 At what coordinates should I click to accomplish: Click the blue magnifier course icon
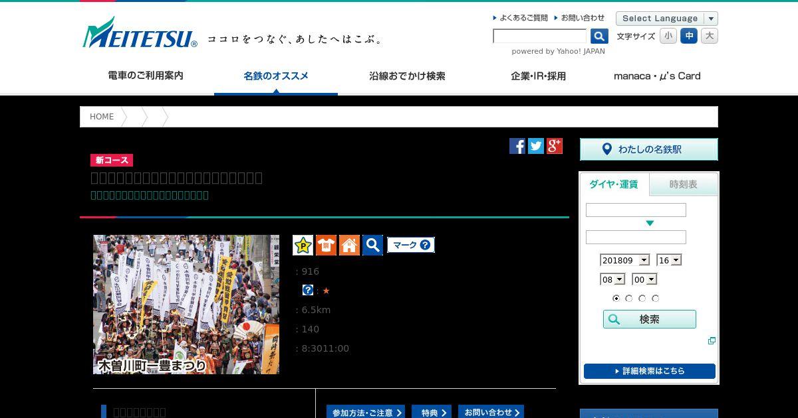click(372, 245)
